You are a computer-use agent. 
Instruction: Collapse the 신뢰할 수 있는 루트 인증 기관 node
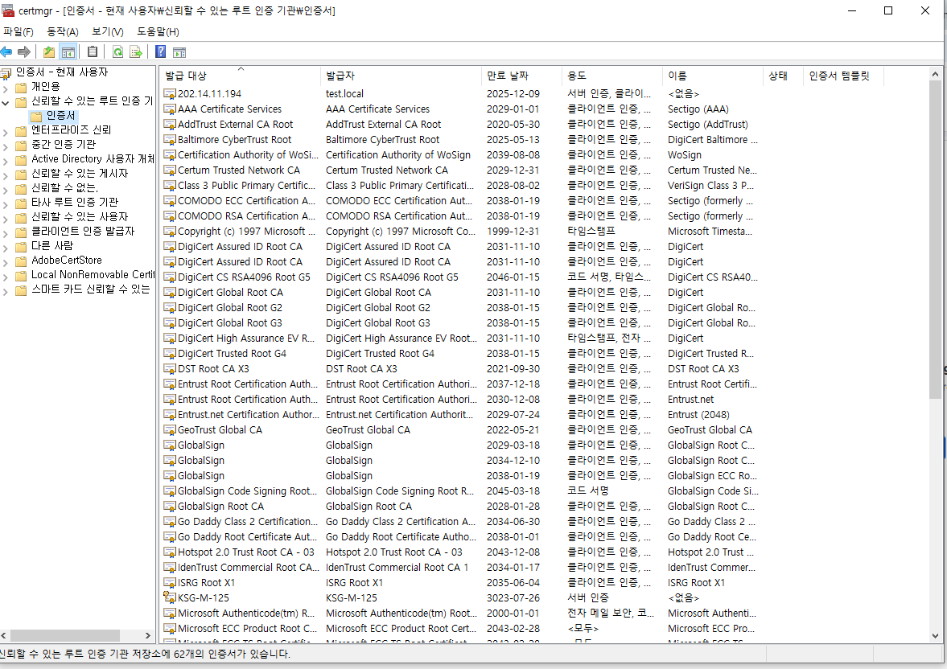pos(6,103)
